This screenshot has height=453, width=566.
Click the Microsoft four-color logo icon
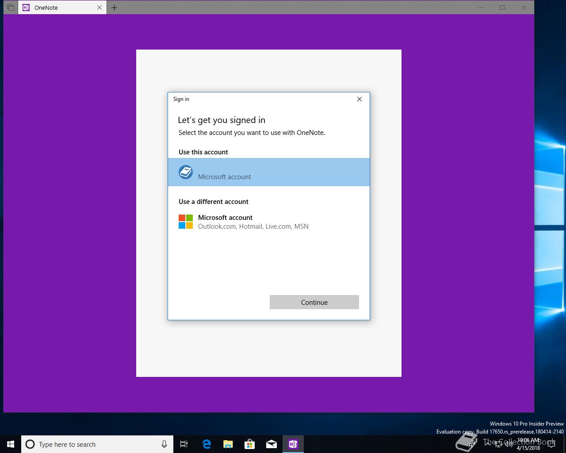point(186,222)
